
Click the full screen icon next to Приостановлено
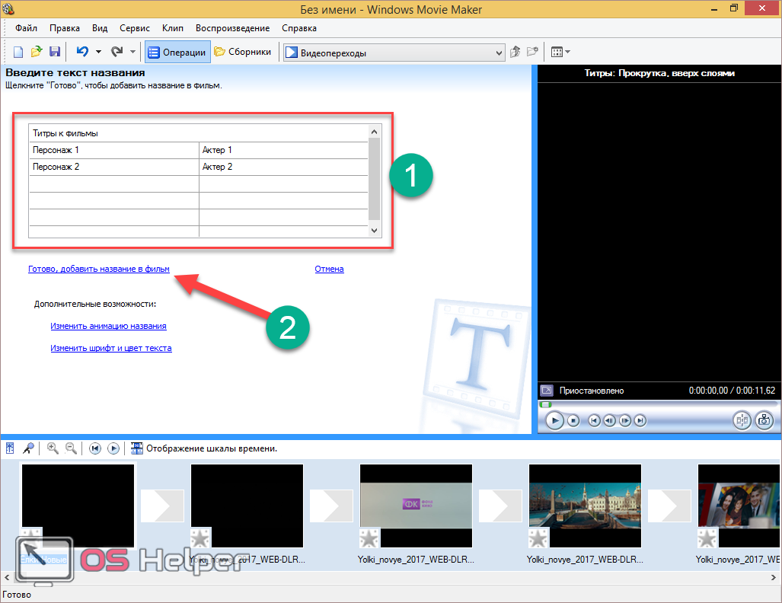point(546,391)
